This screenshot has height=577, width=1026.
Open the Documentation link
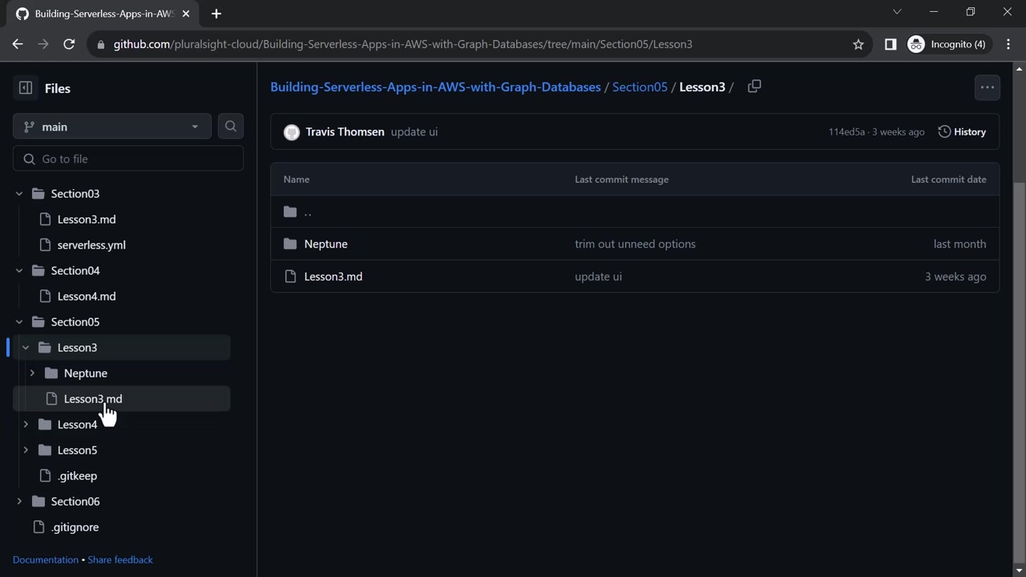coord(46,559)
